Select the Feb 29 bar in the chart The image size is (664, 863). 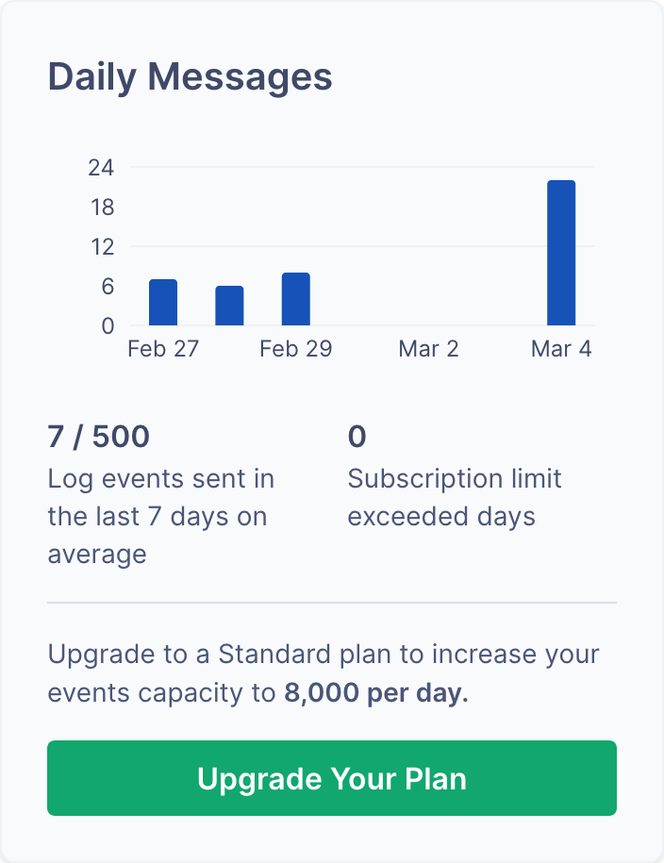pyautogui.click(x=295, y=299)
